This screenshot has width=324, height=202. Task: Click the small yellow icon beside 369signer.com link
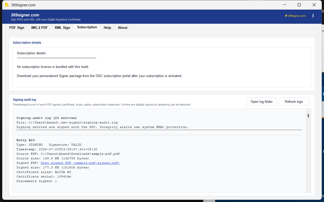286,16
